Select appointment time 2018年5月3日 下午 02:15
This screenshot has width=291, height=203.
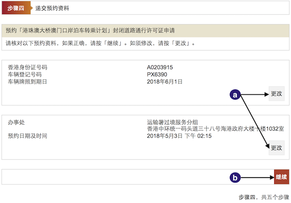(x=179, y=136)
